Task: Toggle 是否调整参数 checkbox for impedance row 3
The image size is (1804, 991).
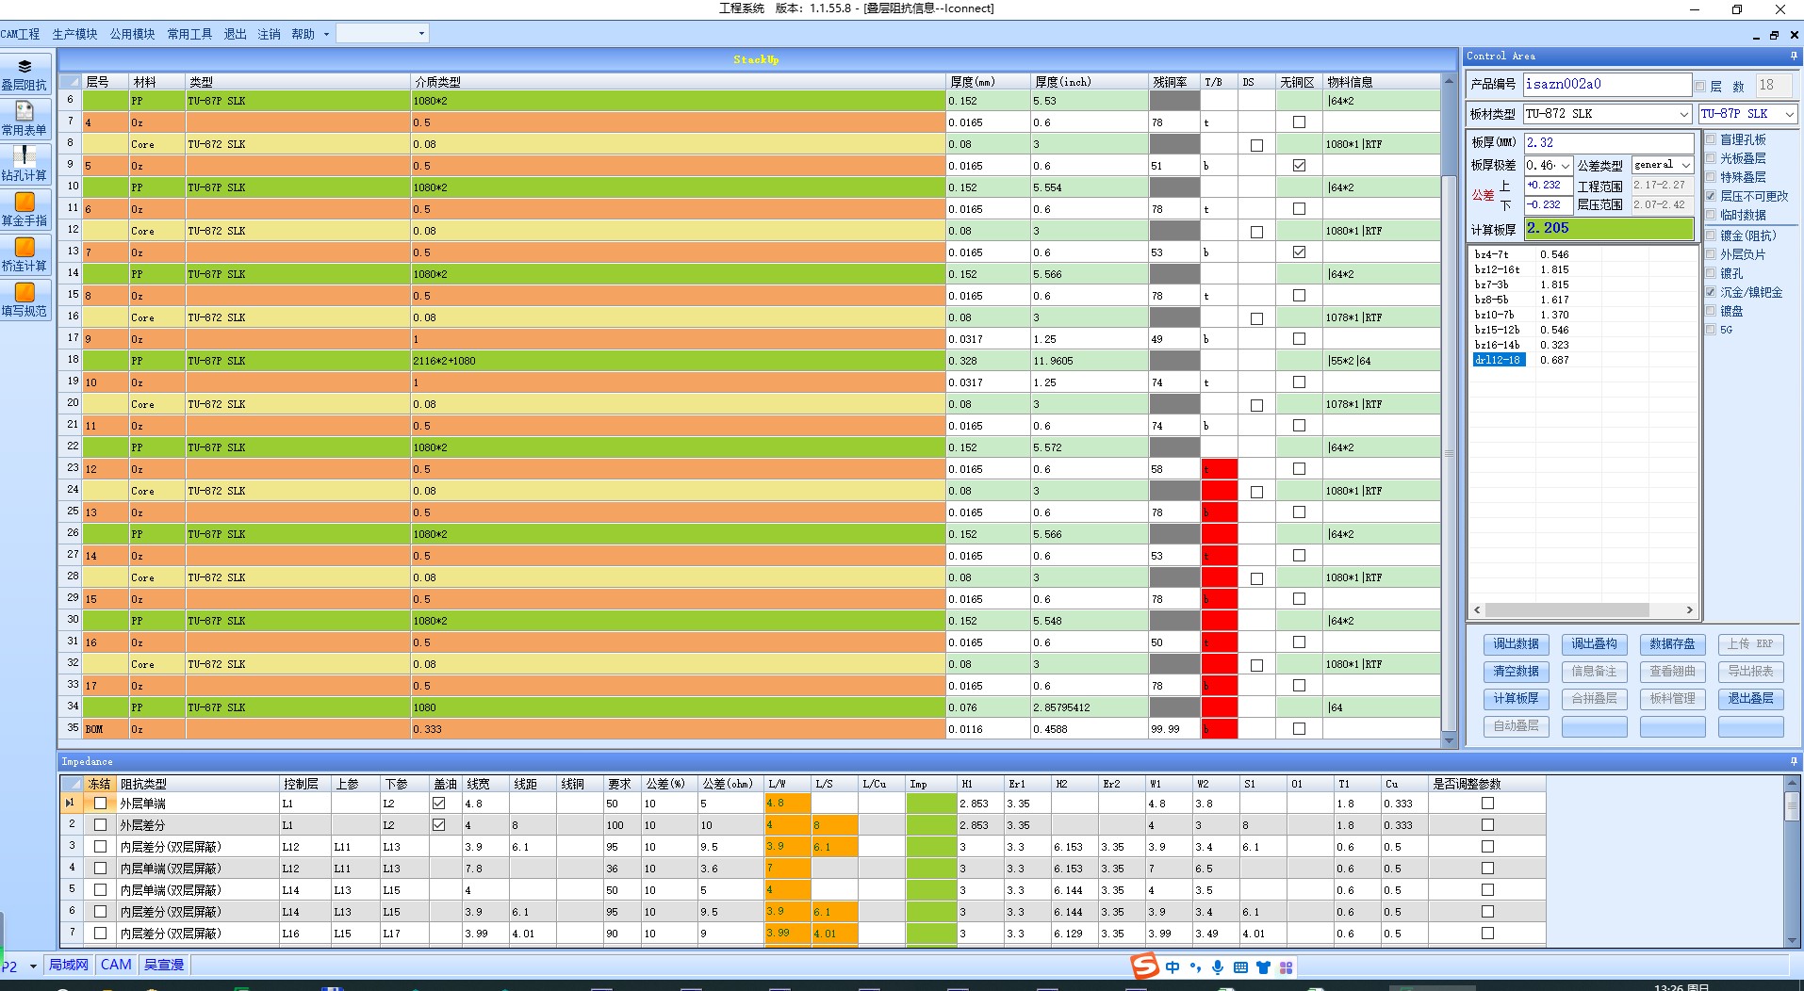Action: [1487, 847]
